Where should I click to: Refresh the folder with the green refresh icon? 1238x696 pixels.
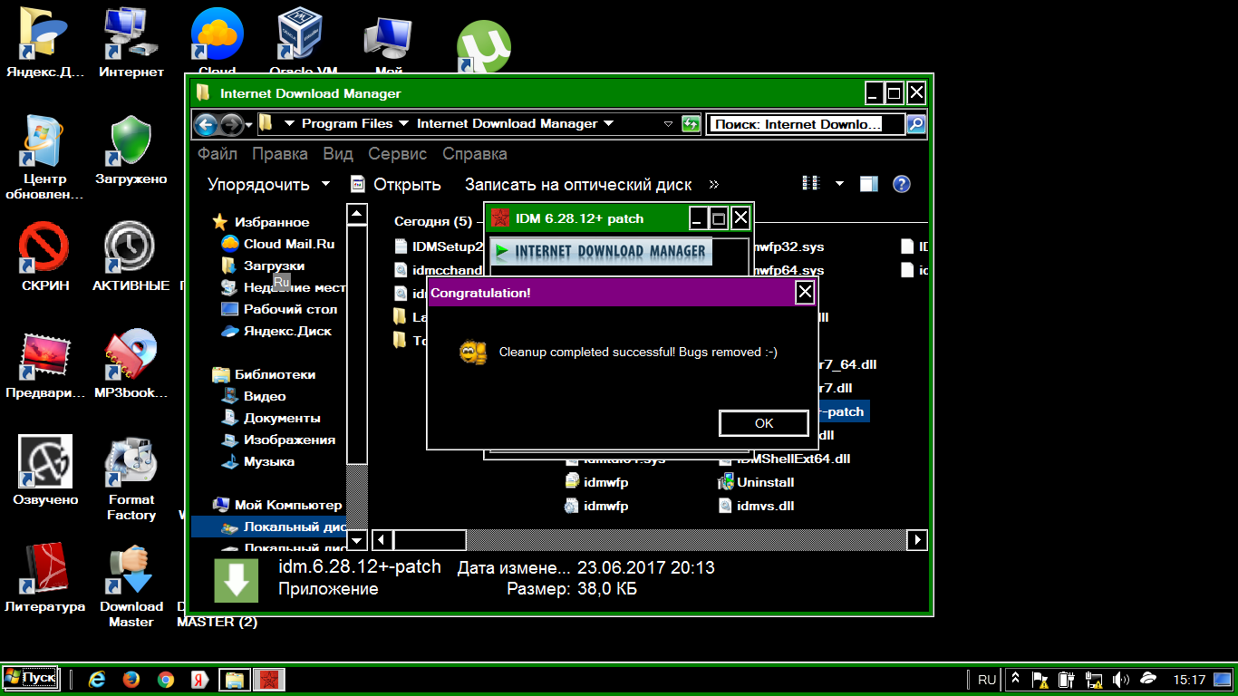point(691,124)
